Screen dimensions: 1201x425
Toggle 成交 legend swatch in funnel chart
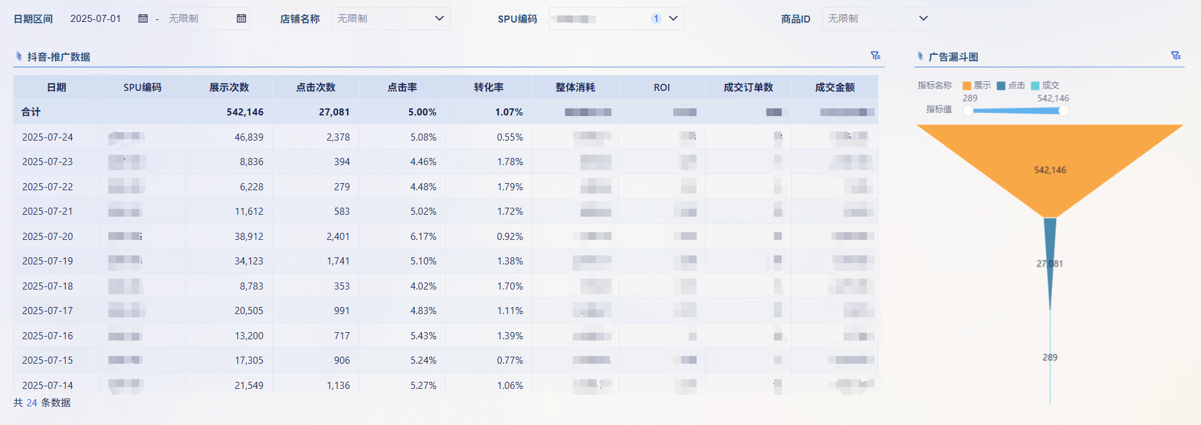point(1035,85)
